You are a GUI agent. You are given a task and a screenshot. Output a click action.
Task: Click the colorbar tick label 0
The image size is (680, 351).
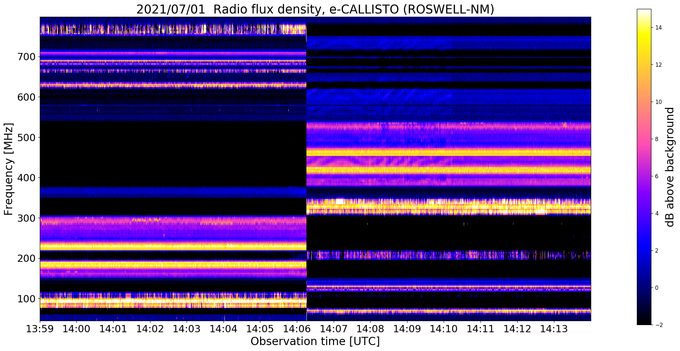pos(657,288)
